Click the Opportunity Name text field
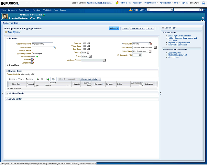Viewport: 207px width, 165px height. 42,44
